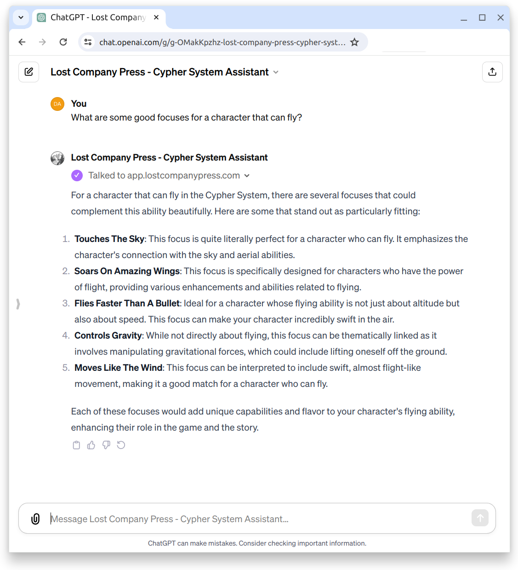Click the share conversation icon
This screenshot has width=518, height=570.
(x=492, y=72)
